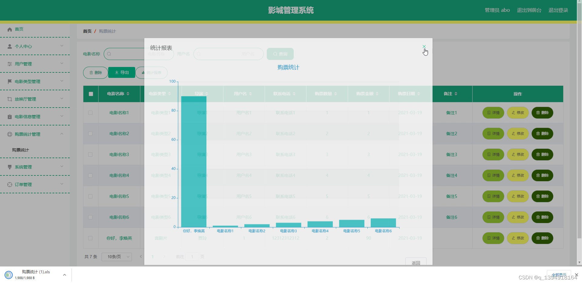Click the 删除 toolbar button with trash icon
Viewport: 582px width, 283px height.
click(95, 73)
